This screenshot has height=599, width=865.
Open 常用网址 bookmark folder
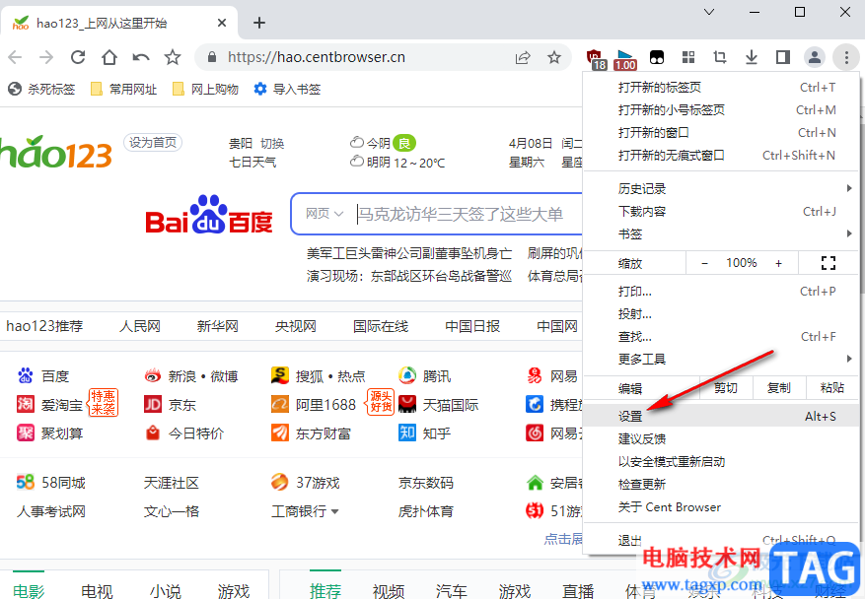click(x=123, y=89)
